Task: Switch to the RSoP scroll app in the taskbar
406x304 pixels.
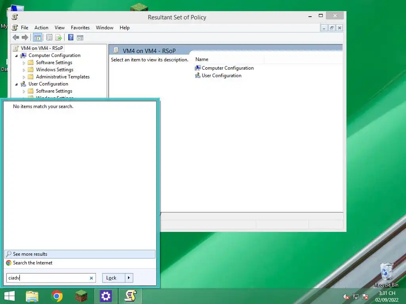Action: pos(130,296)
